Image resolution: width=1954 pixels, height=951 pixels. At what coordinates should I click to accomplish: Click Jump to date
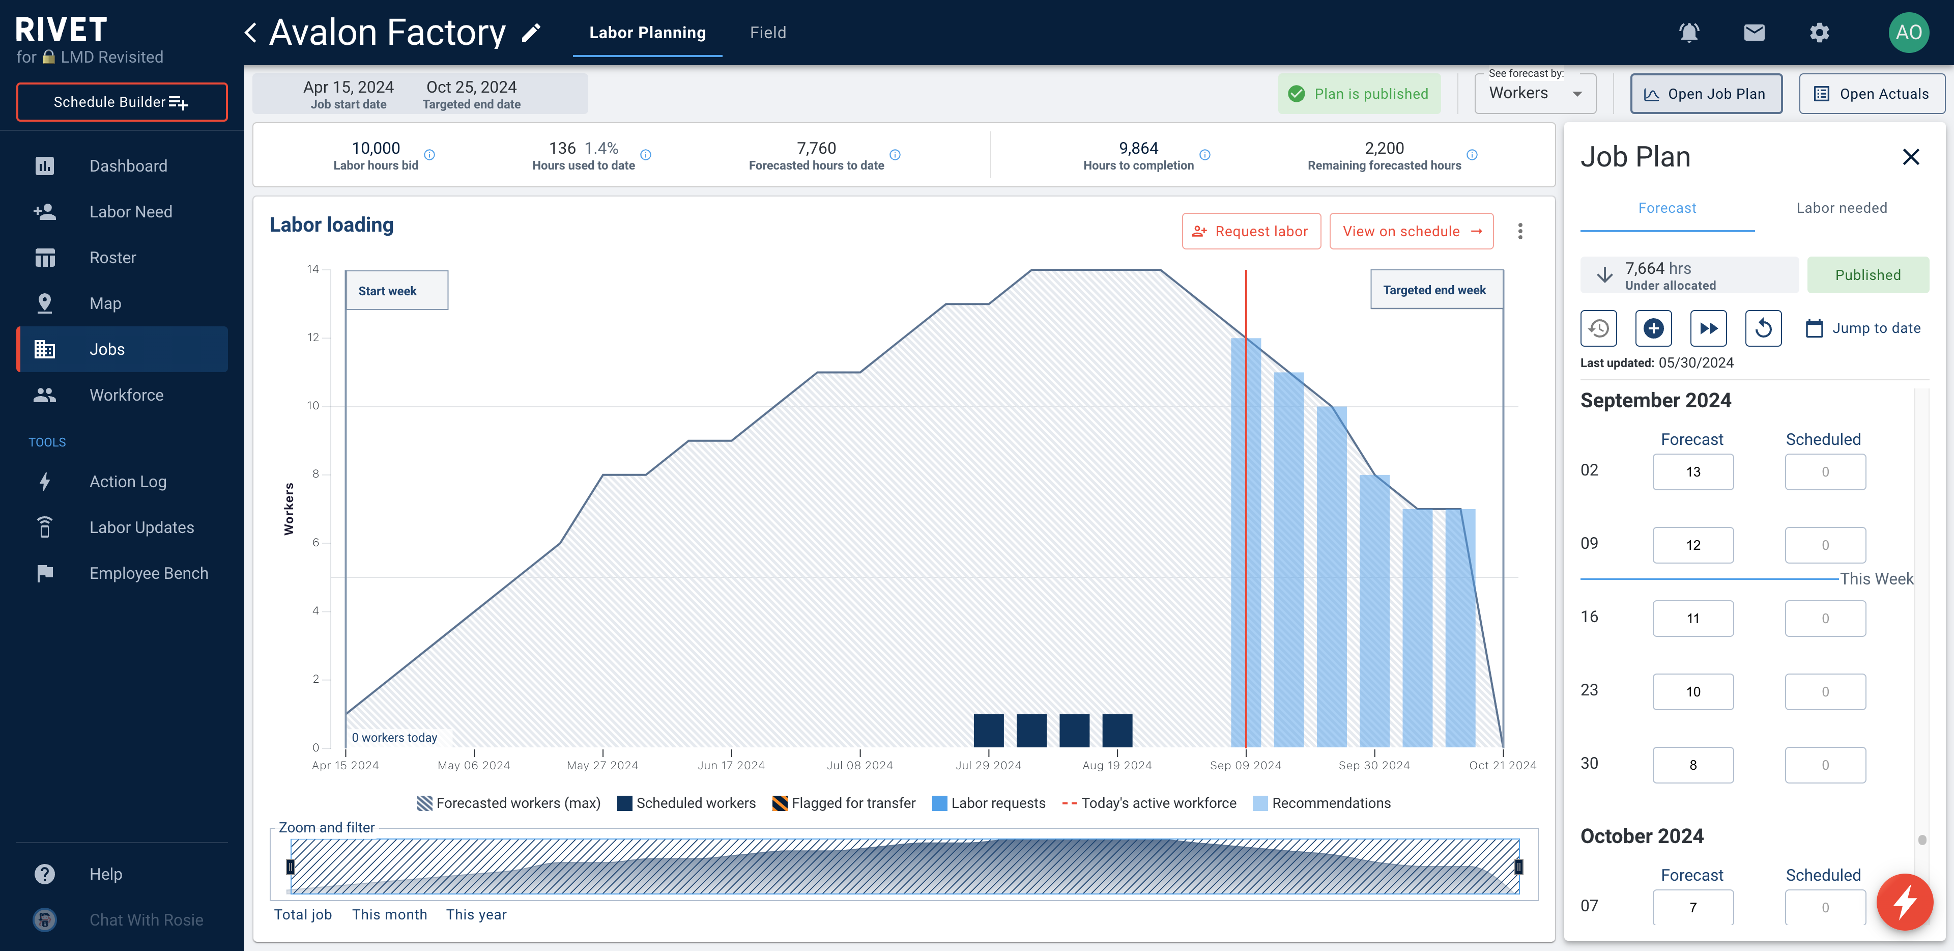click(x=1864, y=329)
